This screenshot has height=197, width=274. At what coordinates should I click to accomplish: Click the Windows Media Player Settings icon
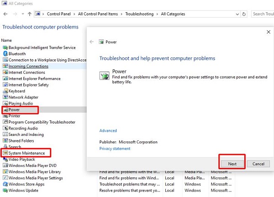(5, 178)
